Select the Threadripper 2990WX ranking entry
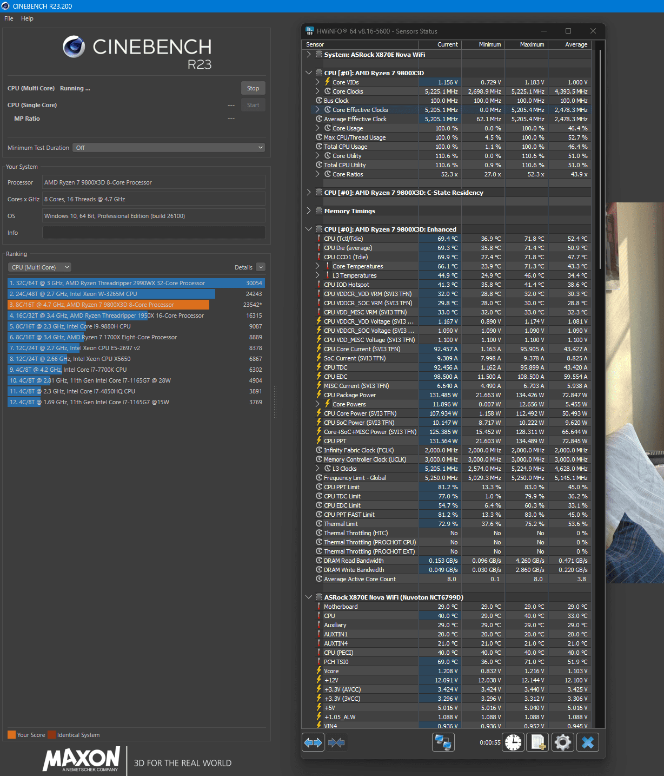 (x=135, y=283)
